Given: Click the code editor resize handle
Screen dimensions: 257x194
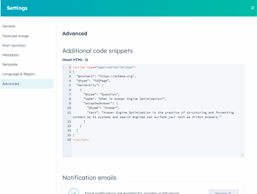Looking at the screenshot, I should (242, 155).
